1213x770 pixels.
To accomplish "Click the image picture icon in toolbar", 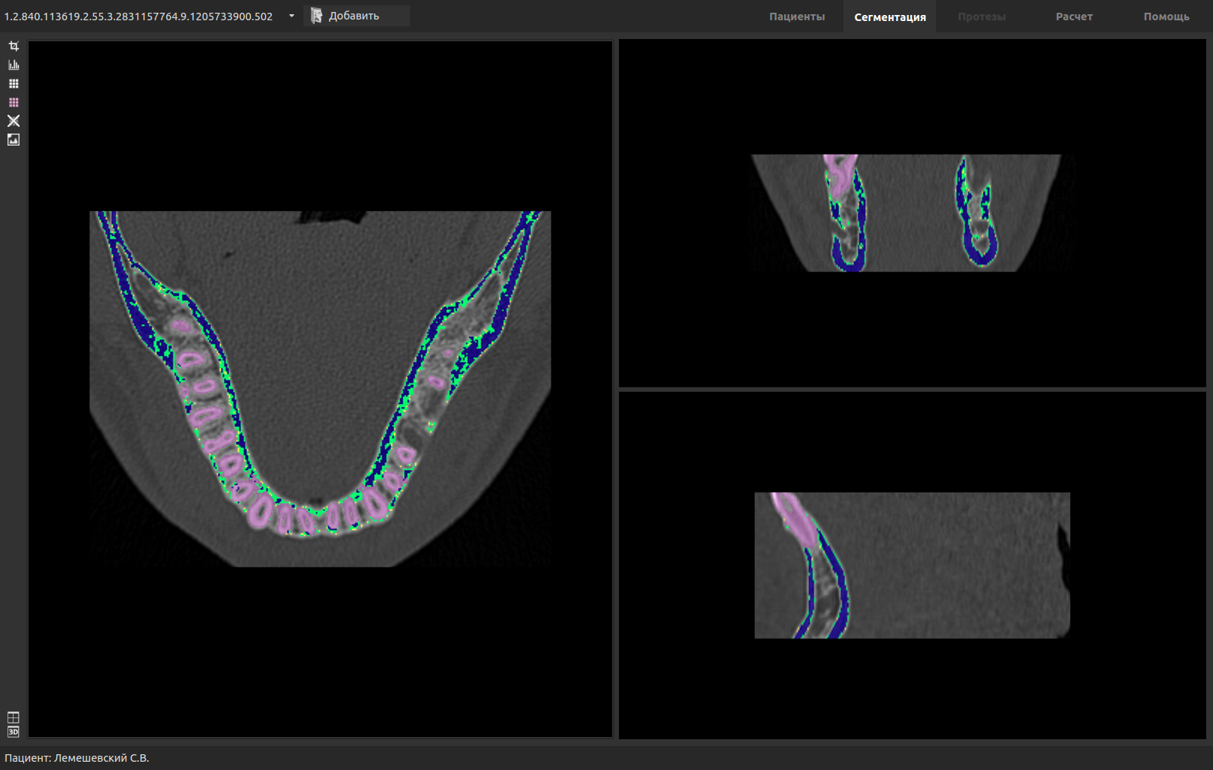I will (x=14, y=140).
